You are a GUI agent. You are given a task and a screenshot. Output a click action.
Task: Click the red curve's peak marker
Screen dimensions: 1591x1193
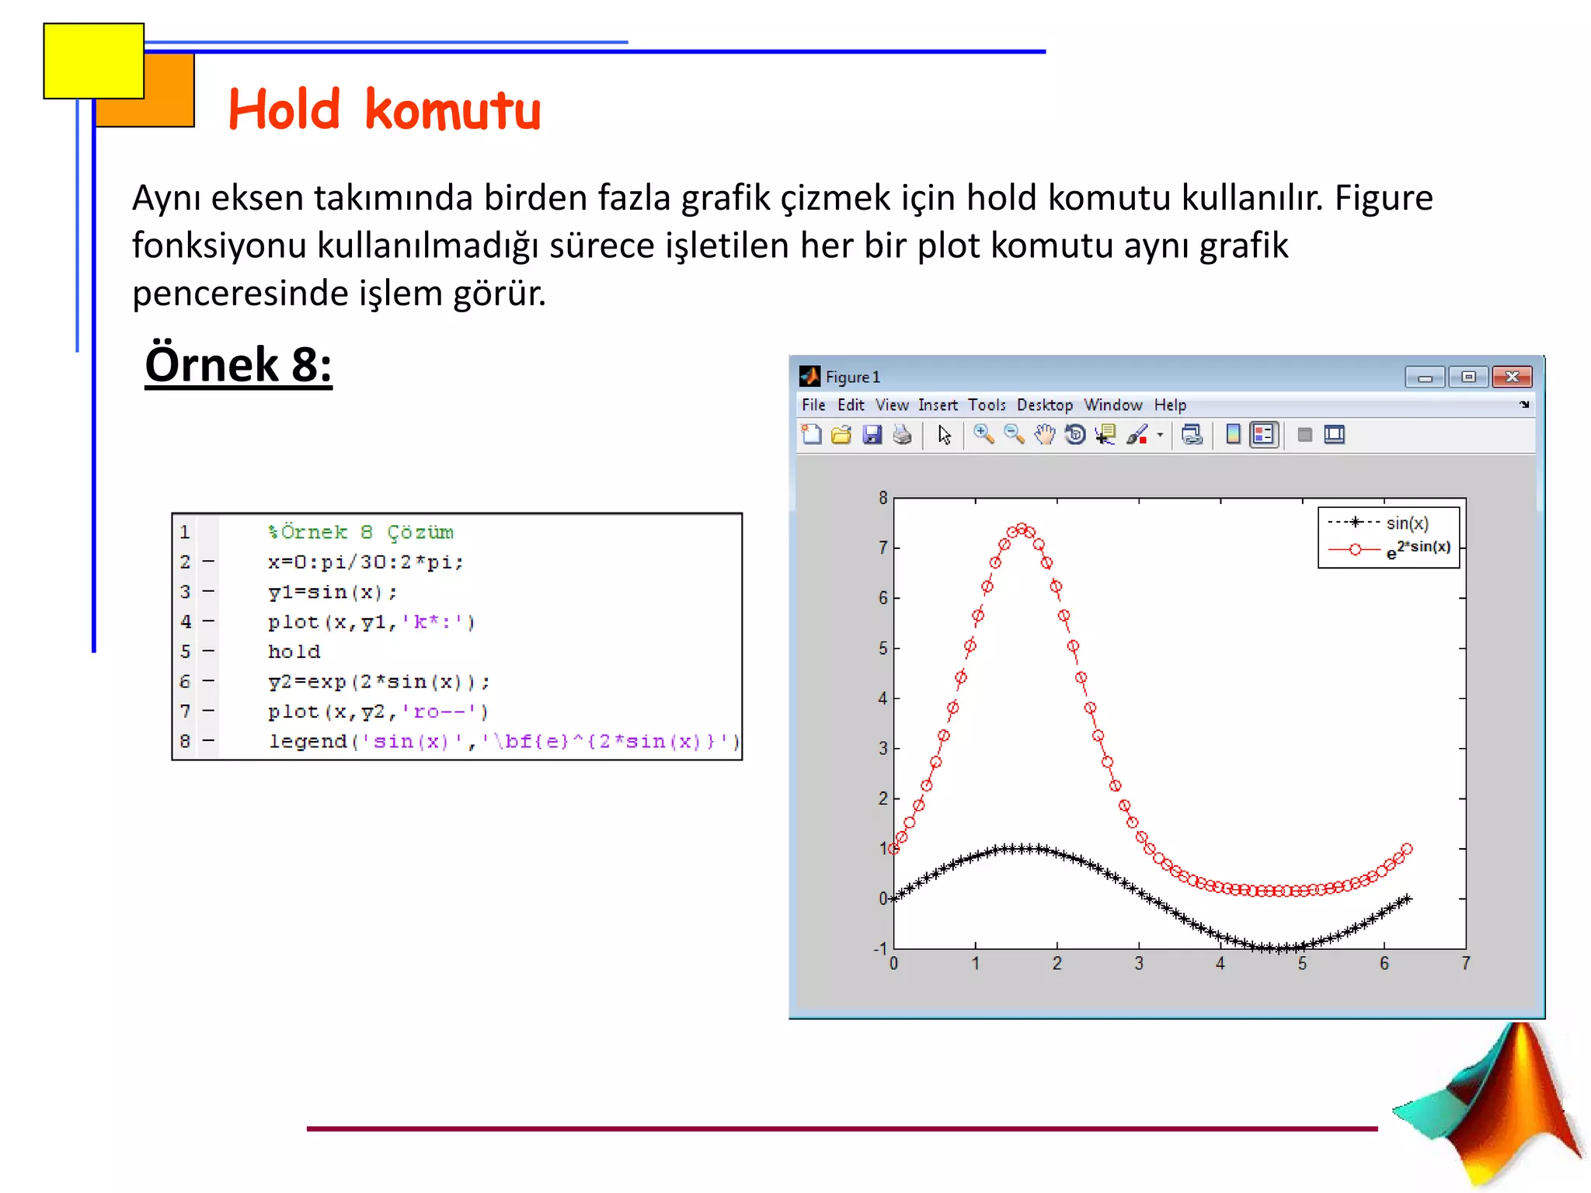pyautogui.click(x=1022, y=528)
